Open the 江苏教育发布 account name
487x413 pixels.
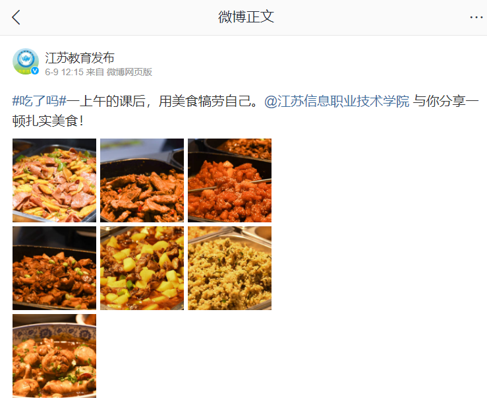[80, 58]
